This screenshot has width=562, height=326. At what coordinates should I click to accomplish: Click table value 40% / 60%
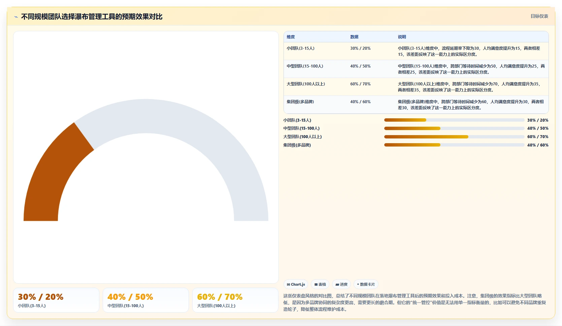tap(360, 102)
